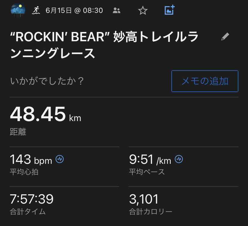This screenshot has height=226, width=248.
Task: Tap the pace chart icon beside /km
Action: tap(179, 159)
